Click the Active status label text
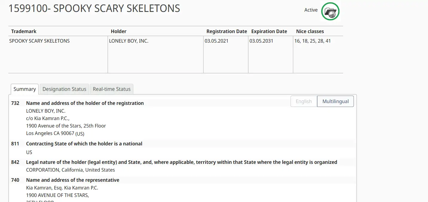The height and width of the screenshot is (202, 428). (x=311, y=10)
